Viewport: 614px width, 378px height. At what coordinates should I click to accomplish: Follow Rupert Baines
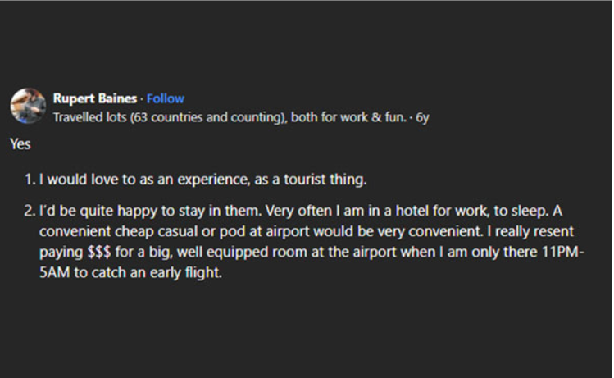pyautogui.click(x=166, y=98)
